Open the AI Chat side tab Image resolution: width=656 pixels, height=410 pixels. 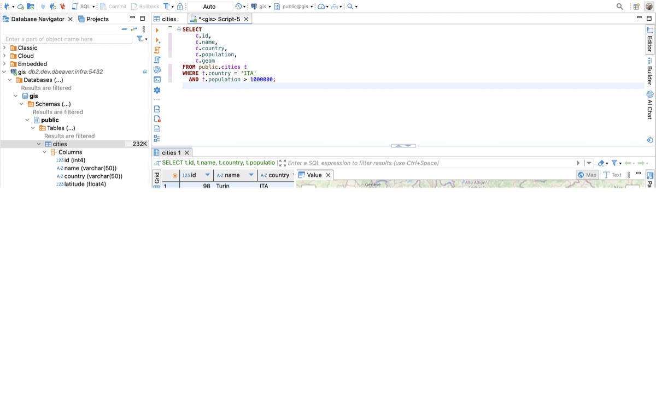(650, 105)
